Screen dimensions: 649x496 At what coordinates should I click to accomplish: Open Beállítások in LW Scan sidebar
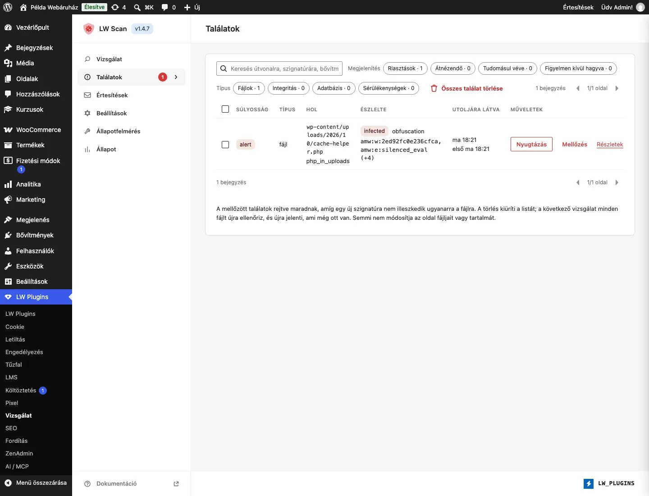[x=132, y=113]
